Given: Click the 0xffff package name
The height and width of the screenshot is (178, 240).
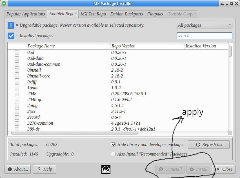Looking at the screenshot, I should coord(32,82).
